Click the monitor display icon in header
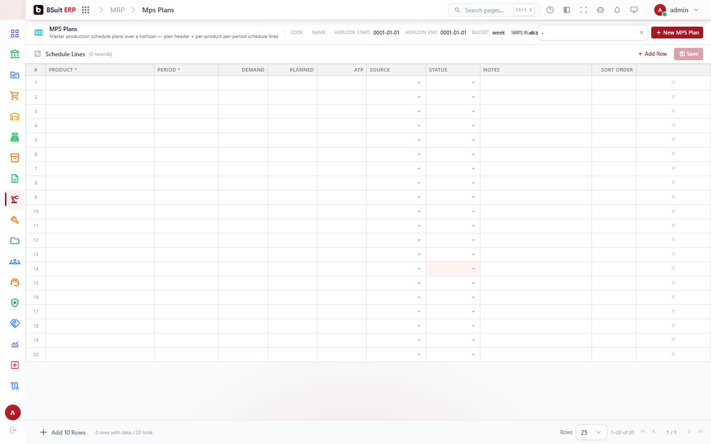The height and width of the screenshot is (444, 711). click(x=634, y=10)
